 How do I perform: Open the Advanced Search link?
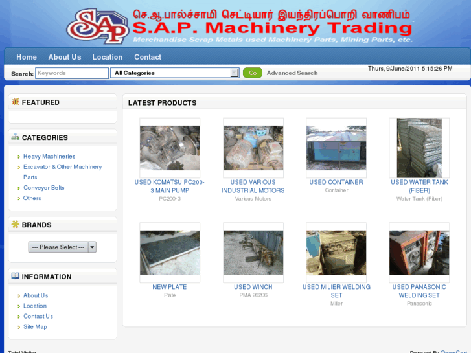pos(292,73)
